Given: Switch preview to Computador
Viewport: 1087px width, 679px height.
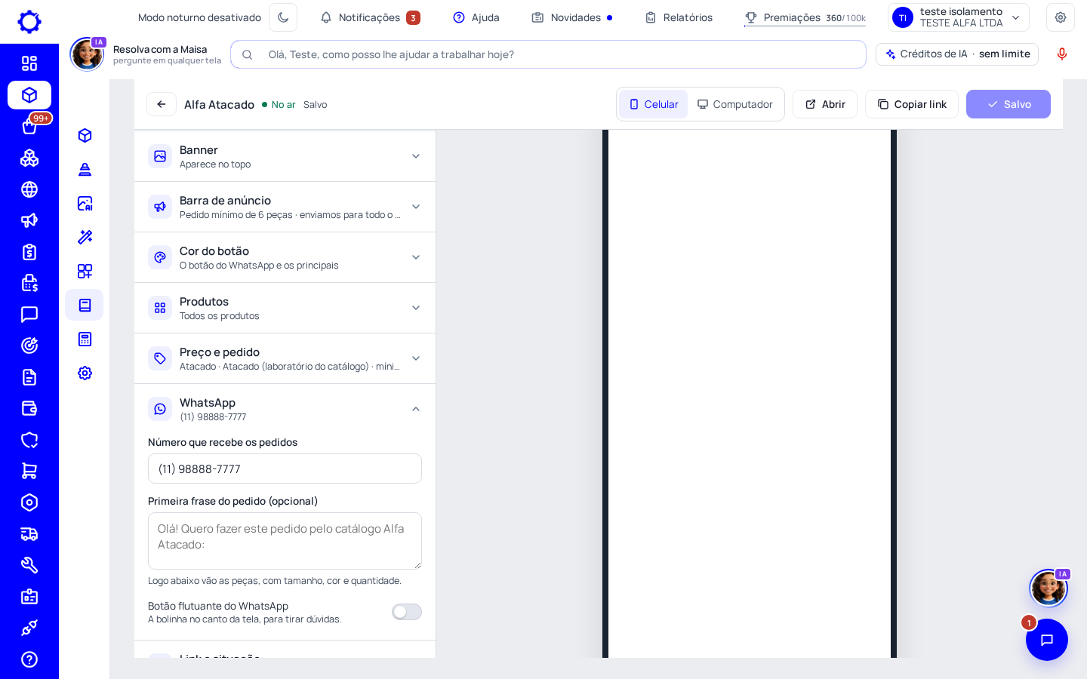Looking at the screenshot, I should [x=734, y=104].
